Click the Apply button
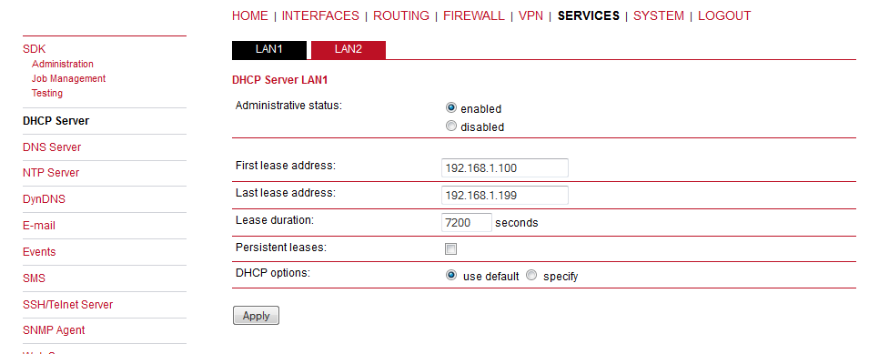879x354 pixels. pos(256,315)
